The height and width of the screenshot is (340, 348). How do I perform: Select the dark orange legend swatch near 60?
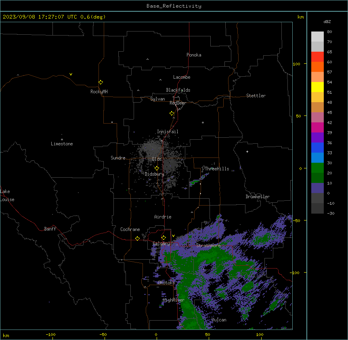[x=317, y=67]
